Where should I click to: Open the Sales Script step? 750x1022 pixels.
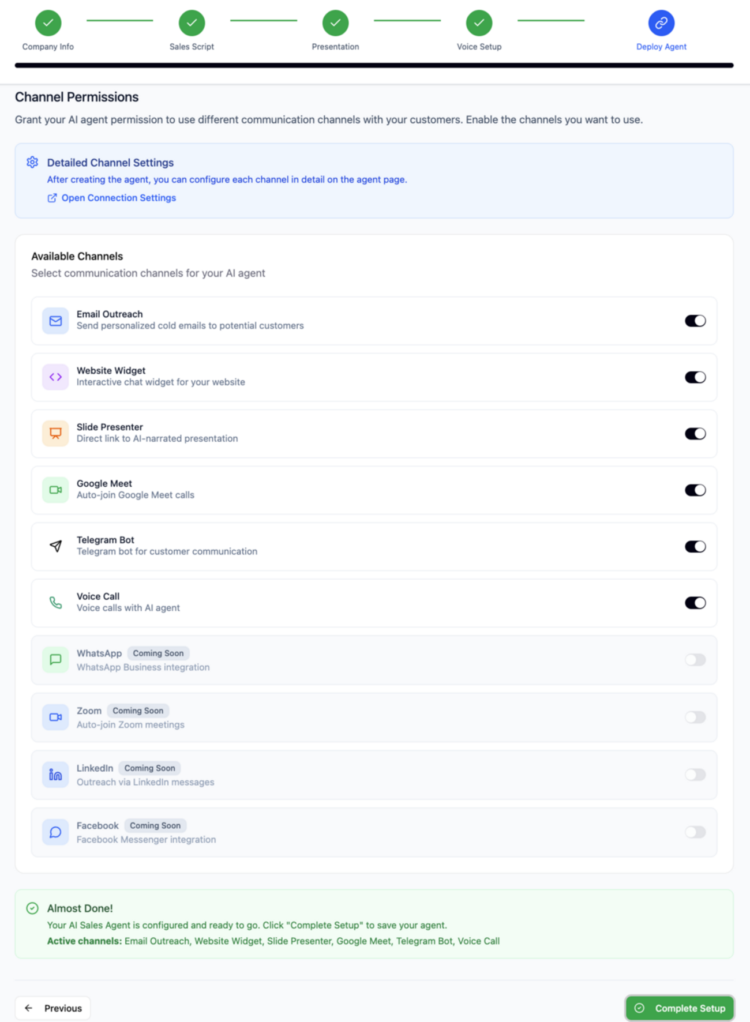pyautogui.click(x=192, y=23)
